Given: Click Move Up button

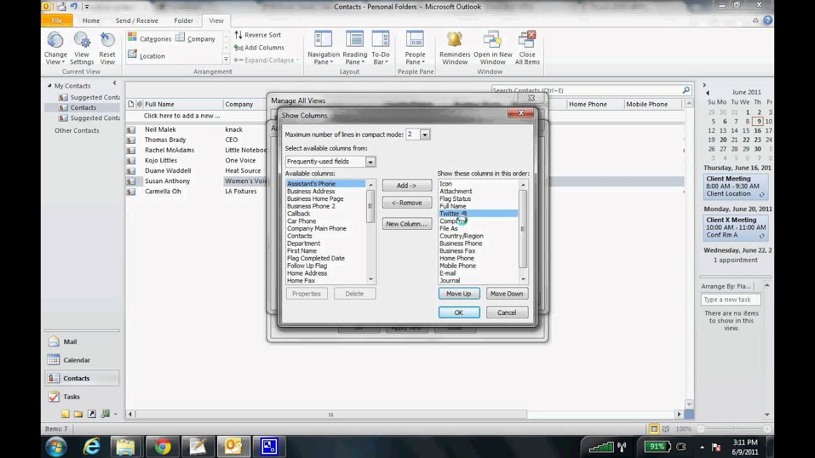Looking at the screenshot, I should point(458,294).
